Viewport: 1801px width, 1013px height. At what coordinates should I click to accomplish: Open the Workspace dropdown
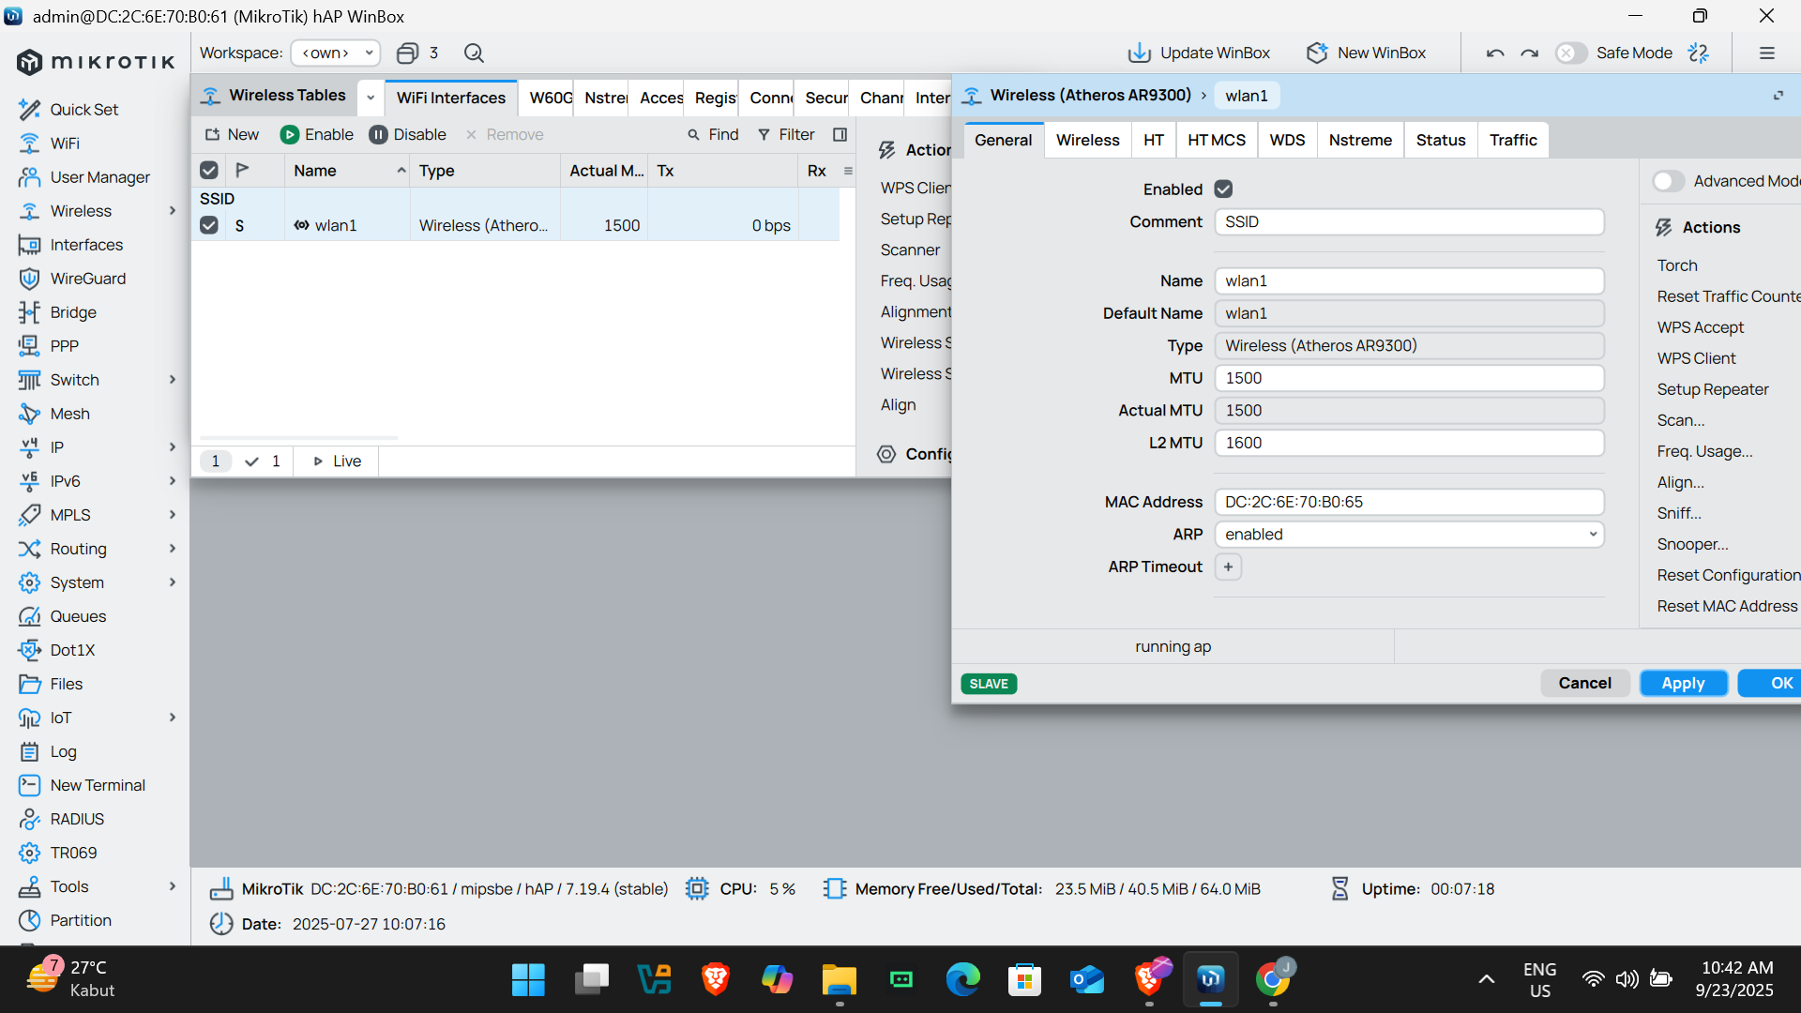pyautogui.click(x=336, y=53)
